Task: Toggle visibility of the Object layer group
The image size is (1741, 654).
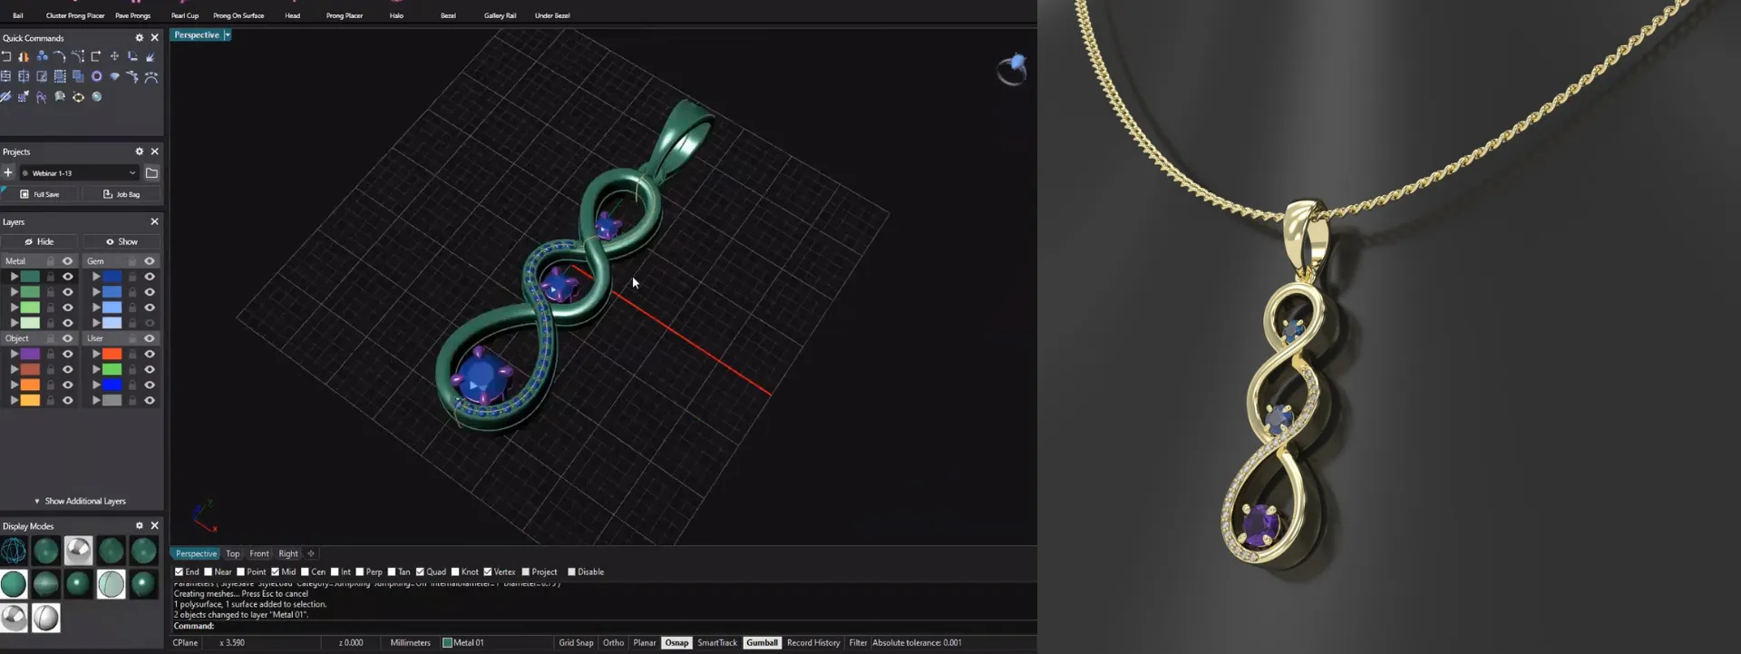Action: (67, 338)
